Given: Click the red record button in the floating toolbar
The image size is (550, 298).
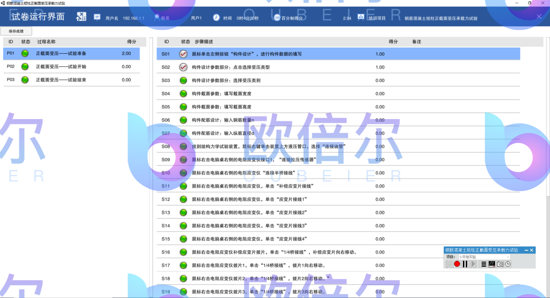Looking at the screenshot, I should pos(457,264).
